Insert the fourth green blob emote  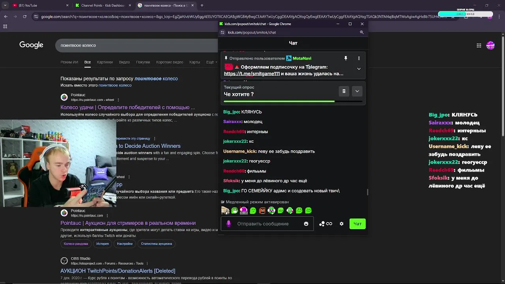pos(253,211)
